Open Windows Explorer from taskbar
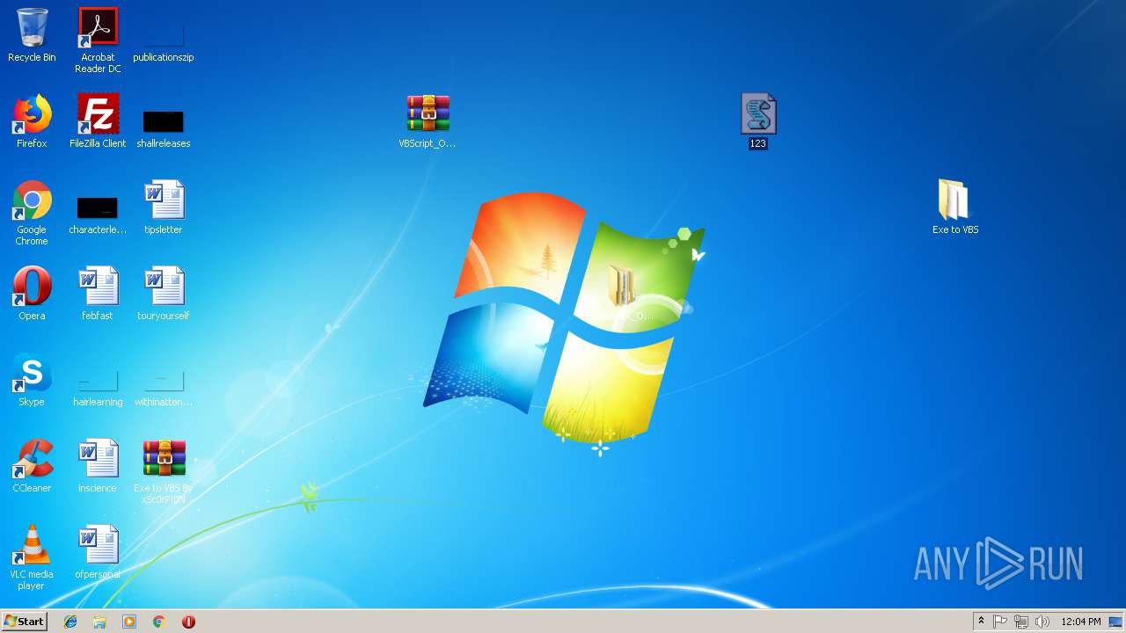Screen dimensions: 1126x633 [99, 622]
